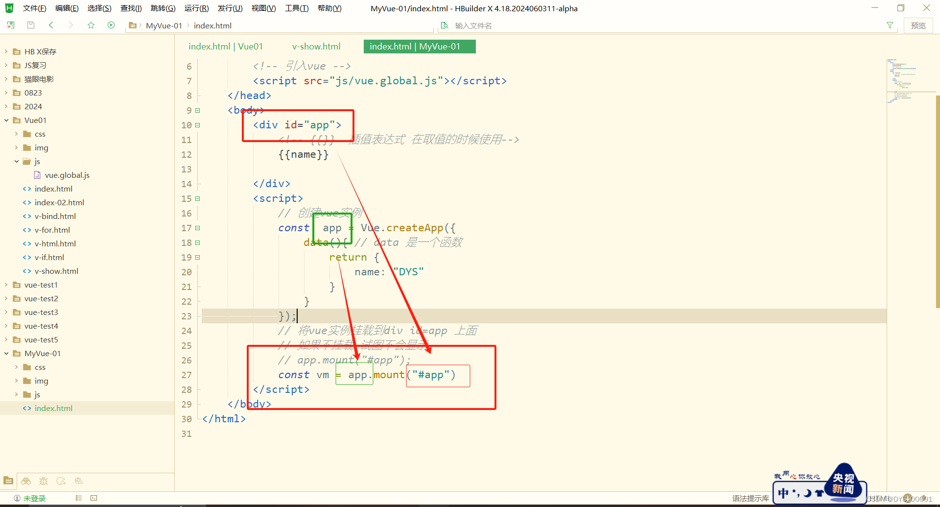This screenshot has height=507, width=940.
Task: Expand the JS复习 folder
Action: [6, 65]
